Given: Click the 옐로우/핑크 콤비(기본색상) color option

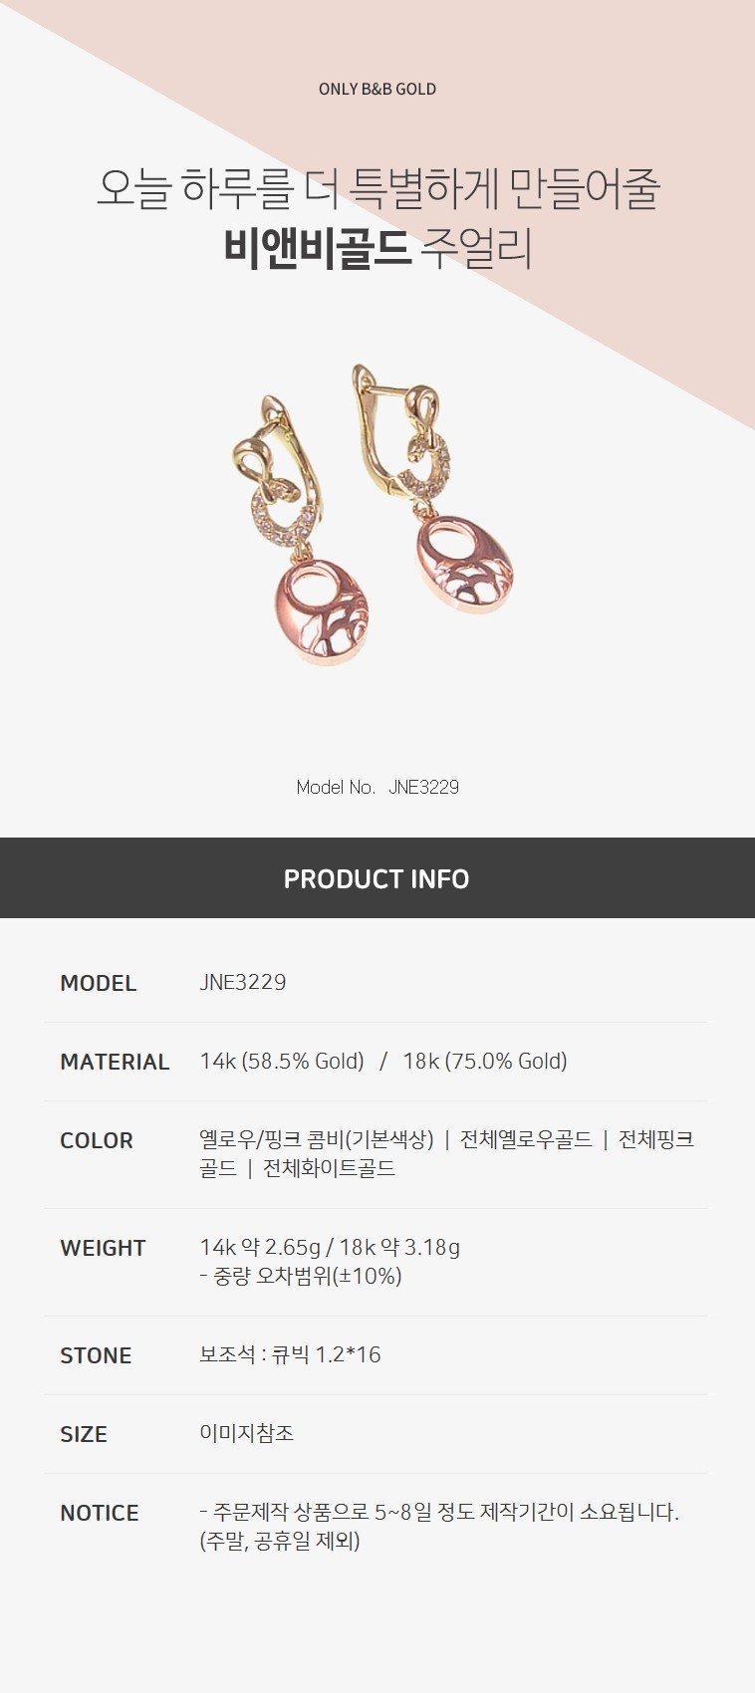Looking at the screenshot, I should click(x=317, y=1139).
